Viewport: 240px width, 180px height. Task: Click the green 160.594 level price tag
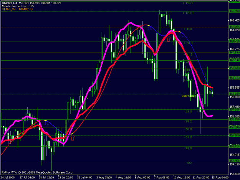pyautogui.click(x=234, y=53)
